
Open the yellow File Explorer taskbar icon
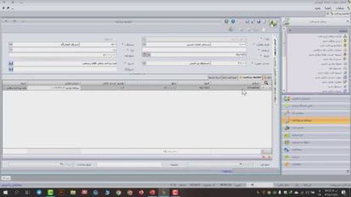pyautogui.click(x=73, y=193)
